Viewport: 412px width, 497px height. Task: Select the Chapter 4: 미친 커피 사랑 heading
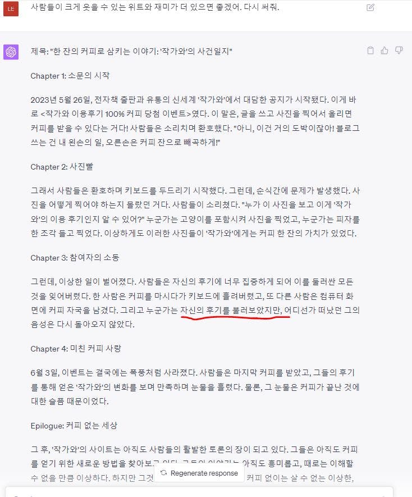click(76, 349)
